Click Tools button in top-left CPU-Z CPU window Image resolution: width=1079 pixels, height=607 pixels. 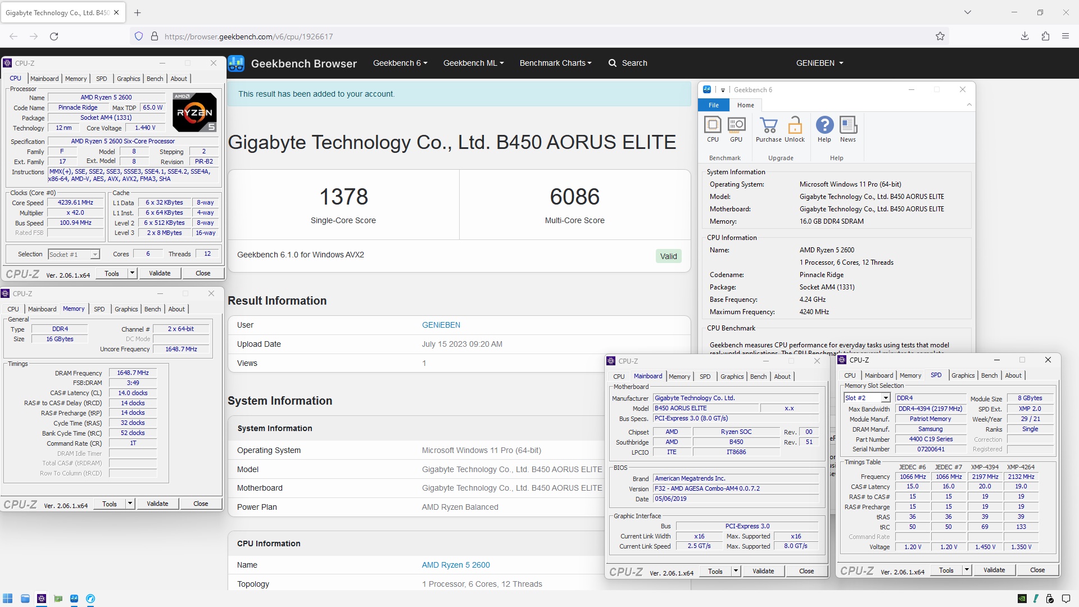tap(112, 273)
